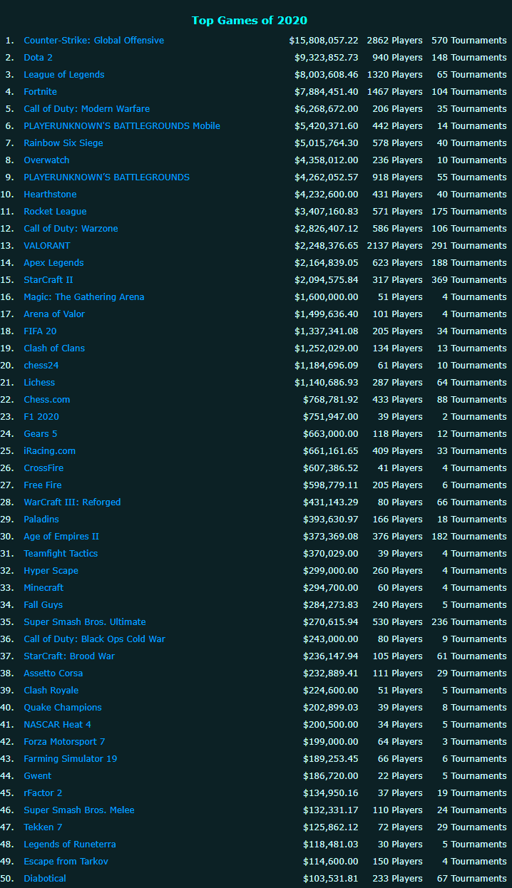
Task: Open the Clash Royale entry
Action: coord(51,691)
